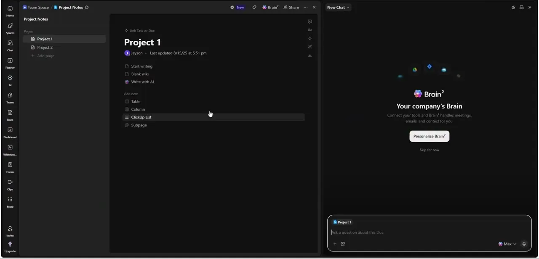The height and width of the screenshot is (259, 539).
Task: Open the New Chat dropdown
Action: [339, 7]
